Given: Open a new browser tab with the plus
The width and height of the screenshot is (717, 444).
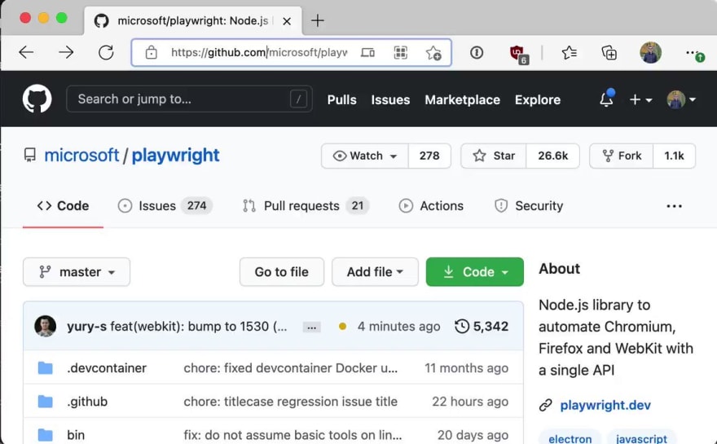Looking at the screenshot, I should pos(317,20).
